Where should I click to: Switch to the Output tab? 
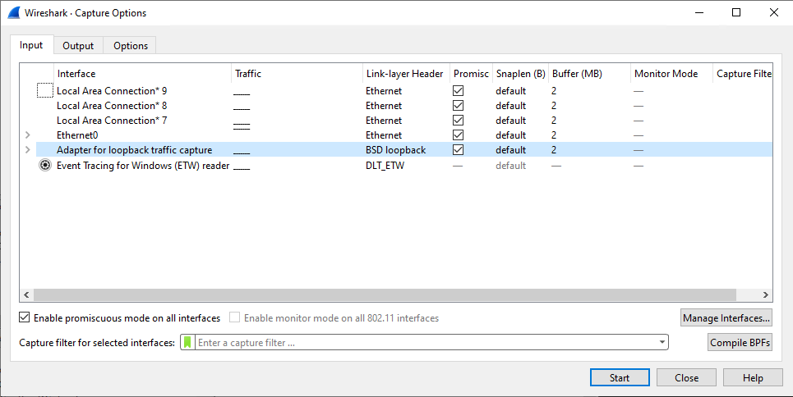[x=78, y=45]
